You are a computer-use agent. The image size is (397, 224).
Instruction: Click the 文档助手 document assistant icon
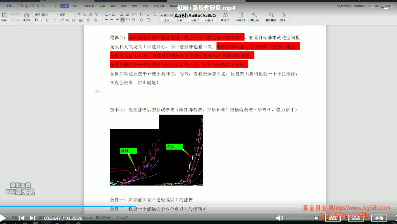241,17
